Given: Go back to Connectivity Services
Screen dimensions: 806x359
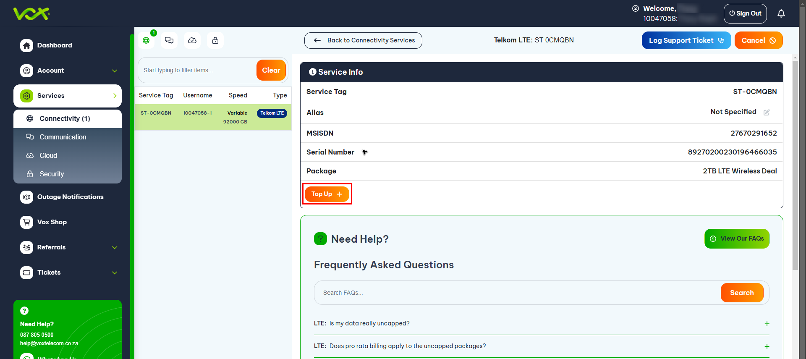Looking at the screenshot, I should point(363,41).
